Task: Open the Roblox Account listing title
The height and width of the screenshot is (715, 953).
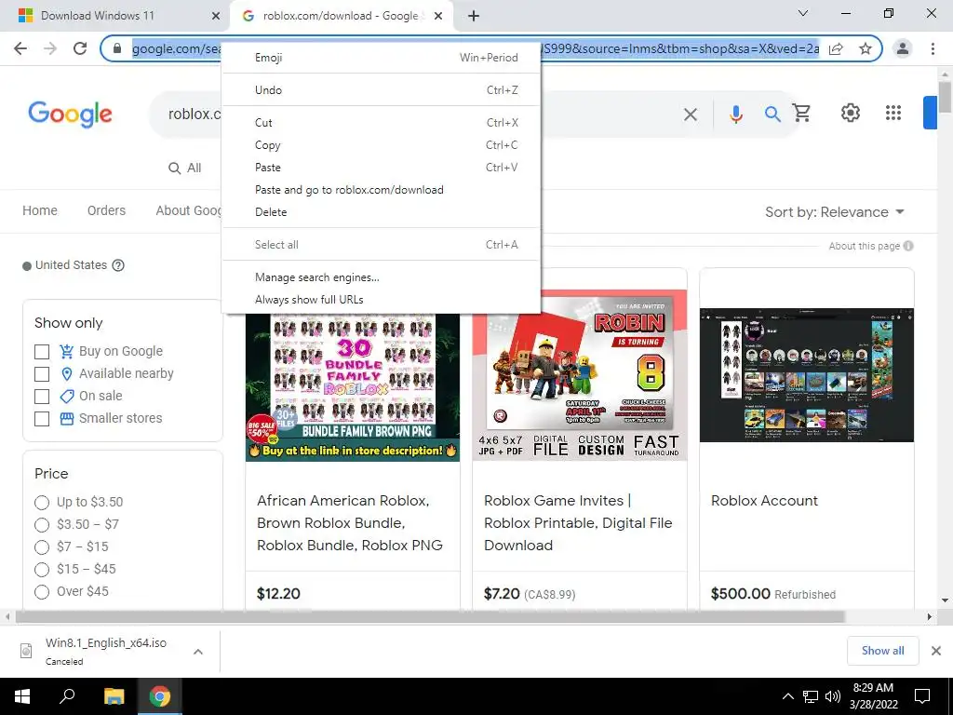Action: [x=764, y=501]
